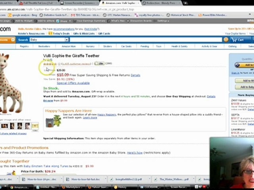Viewport: 254px width, 190px height.
Task: Open the shopping Cart
Action: point(240,40)
